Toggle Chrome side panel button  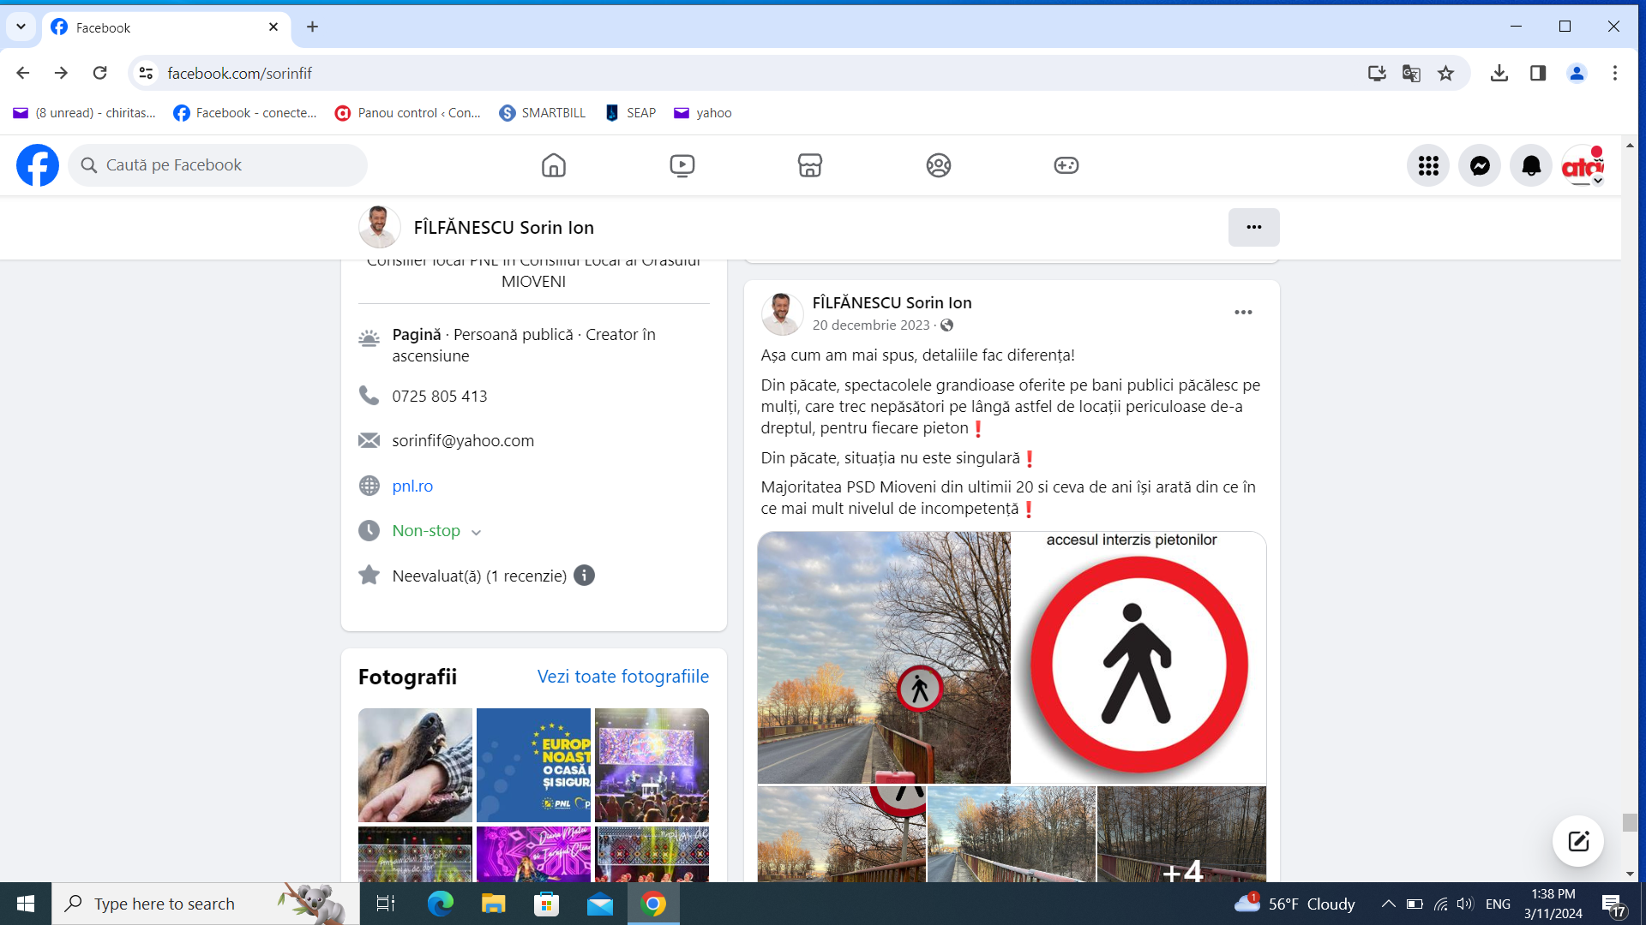coord(1537,74)
